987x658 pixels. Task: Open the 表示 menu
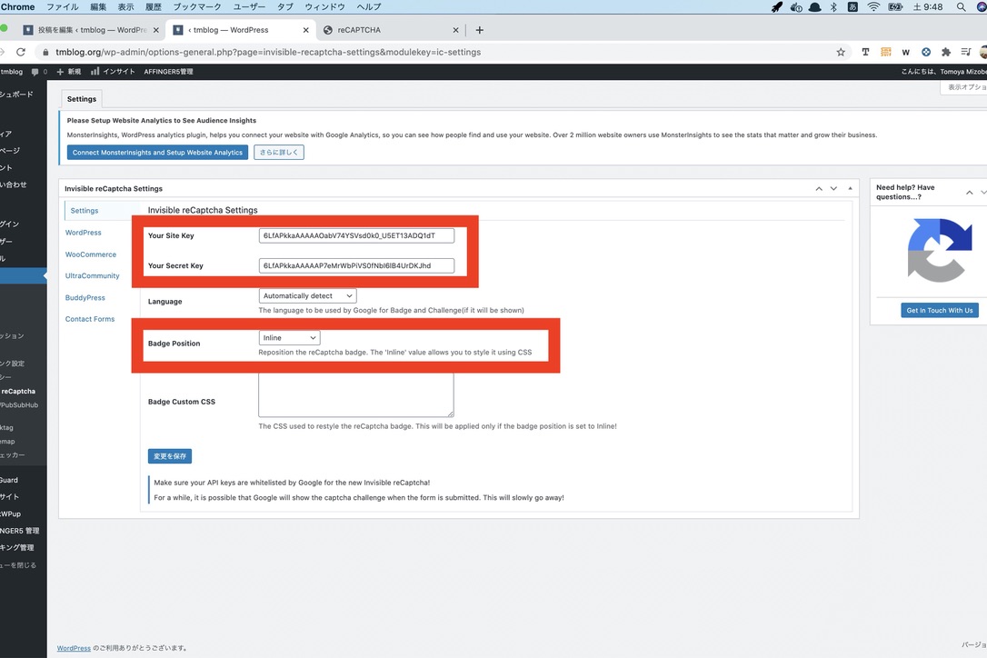click(x=126, y=7)
